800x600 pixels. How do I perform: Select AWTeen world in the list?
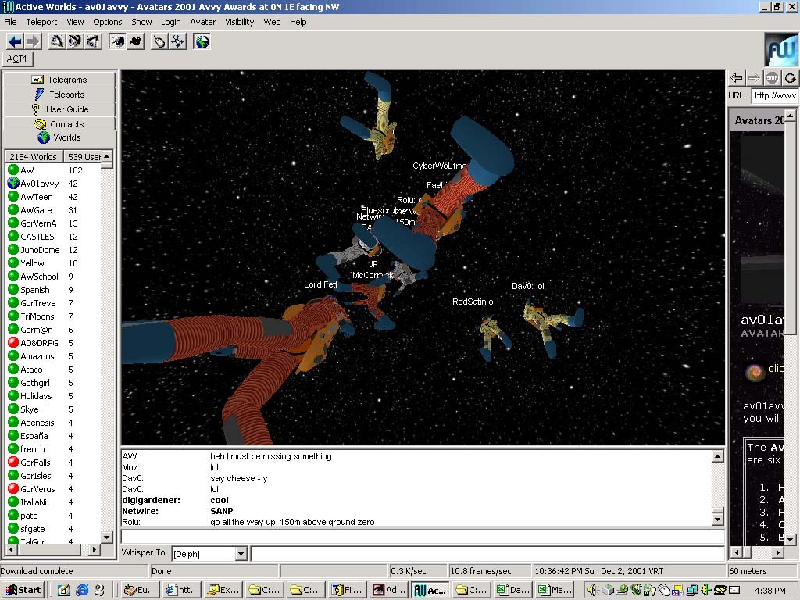tap(37, 197)
